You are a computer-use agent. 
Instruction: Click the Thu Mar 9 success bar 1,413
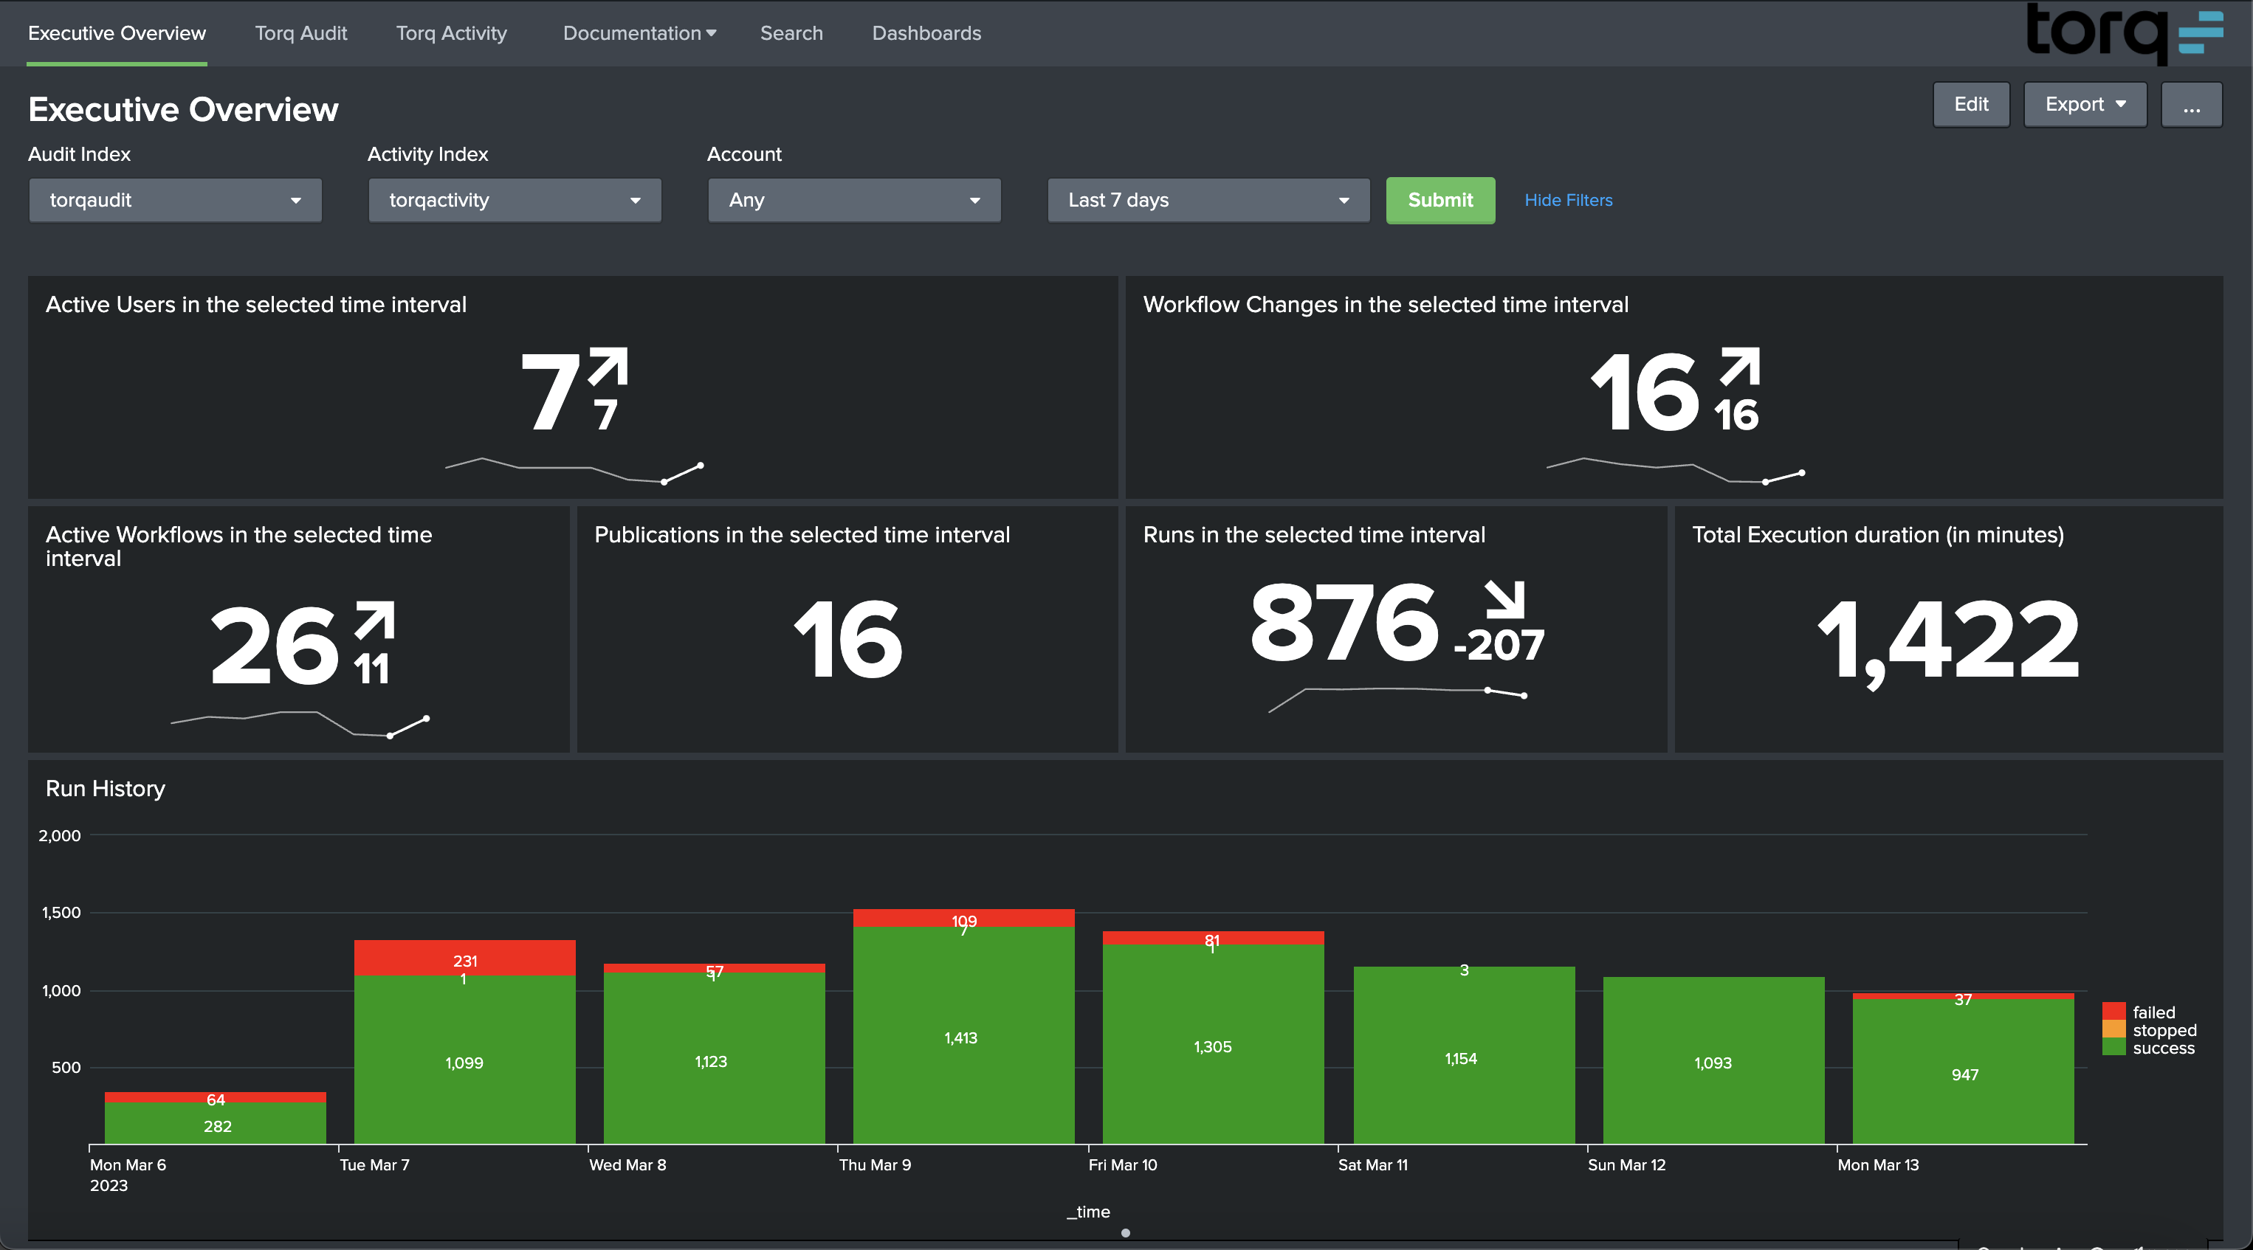point(964,1035)
